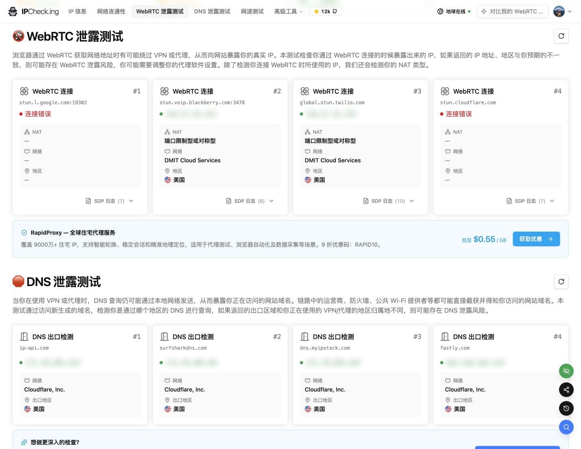Image resolution: width=581 pixels, height=449 pixels.
Task: Click the RapidProxy shield icon
Action: click(x=24, y=233)
